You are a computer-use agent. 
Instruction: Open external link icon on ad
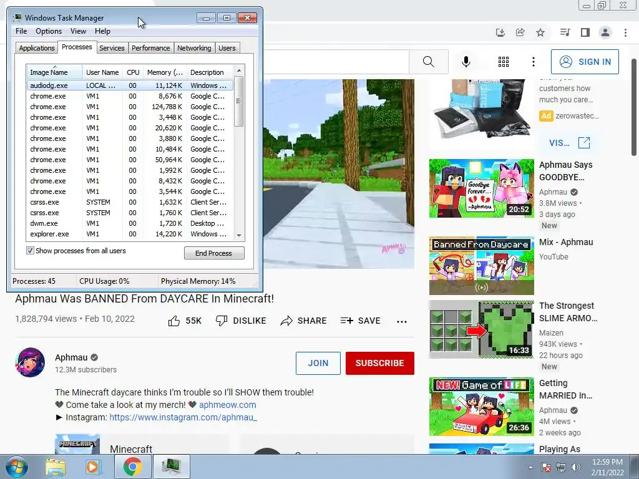[584, 143]
